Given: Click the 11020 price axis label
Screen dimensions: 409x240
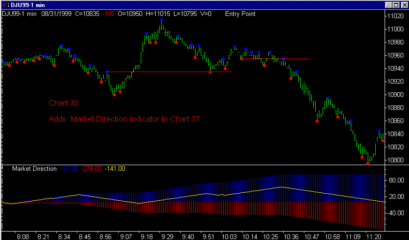Looking at the screenshot, I should tap(396, 16).
